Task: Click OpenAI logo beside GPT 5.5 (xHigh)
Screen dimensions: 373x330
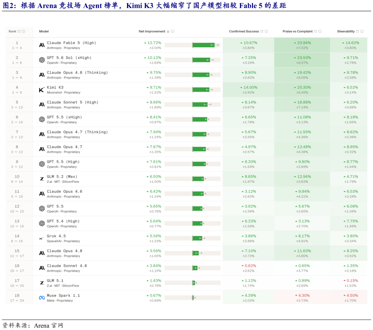Action: [x=42, y=119]
